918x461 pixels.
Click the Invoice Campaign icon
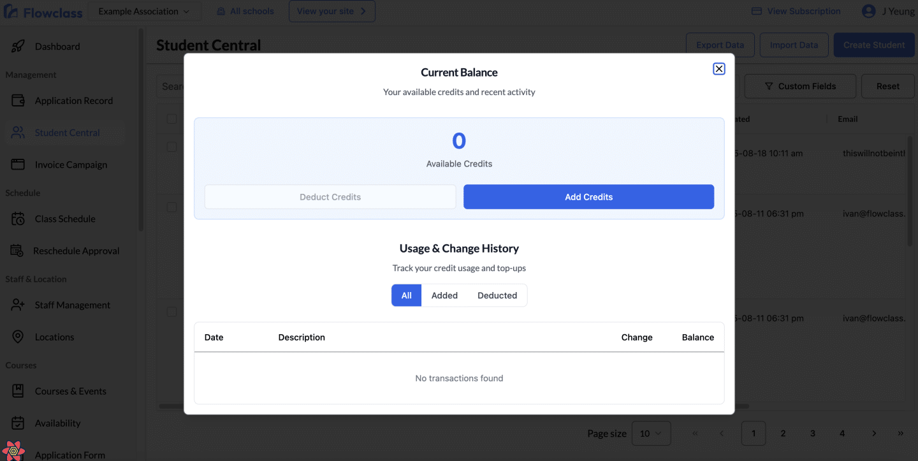[18, 165]
